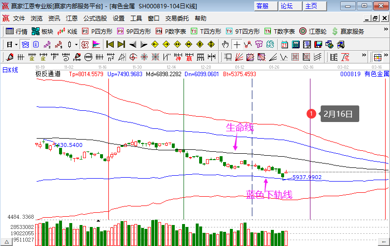Open the 板块 sector view
Screen dimensions: 390x246
42,31
